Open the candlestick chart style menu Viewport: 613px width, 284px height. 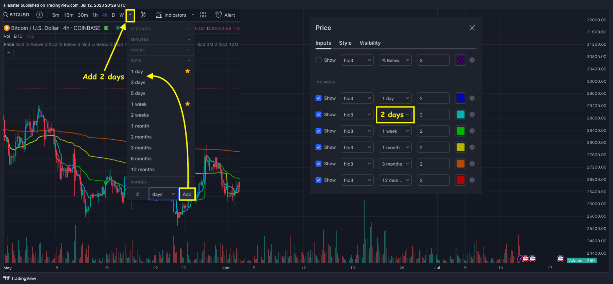tap(143, 15)
